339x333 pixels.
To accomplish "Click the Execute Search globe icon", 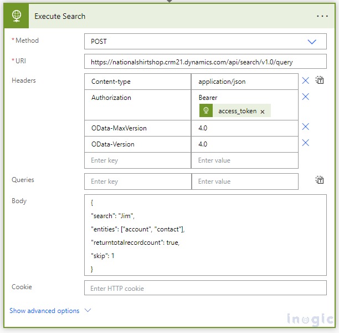I will (16, 16).
